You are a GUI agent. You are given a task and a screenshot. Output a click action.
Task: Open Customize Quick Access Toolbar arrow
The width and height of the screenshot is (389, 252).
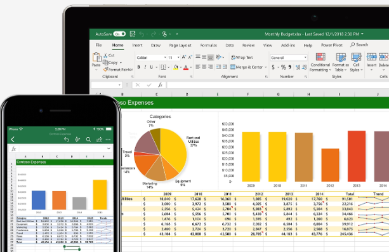[x=177, y=34]
